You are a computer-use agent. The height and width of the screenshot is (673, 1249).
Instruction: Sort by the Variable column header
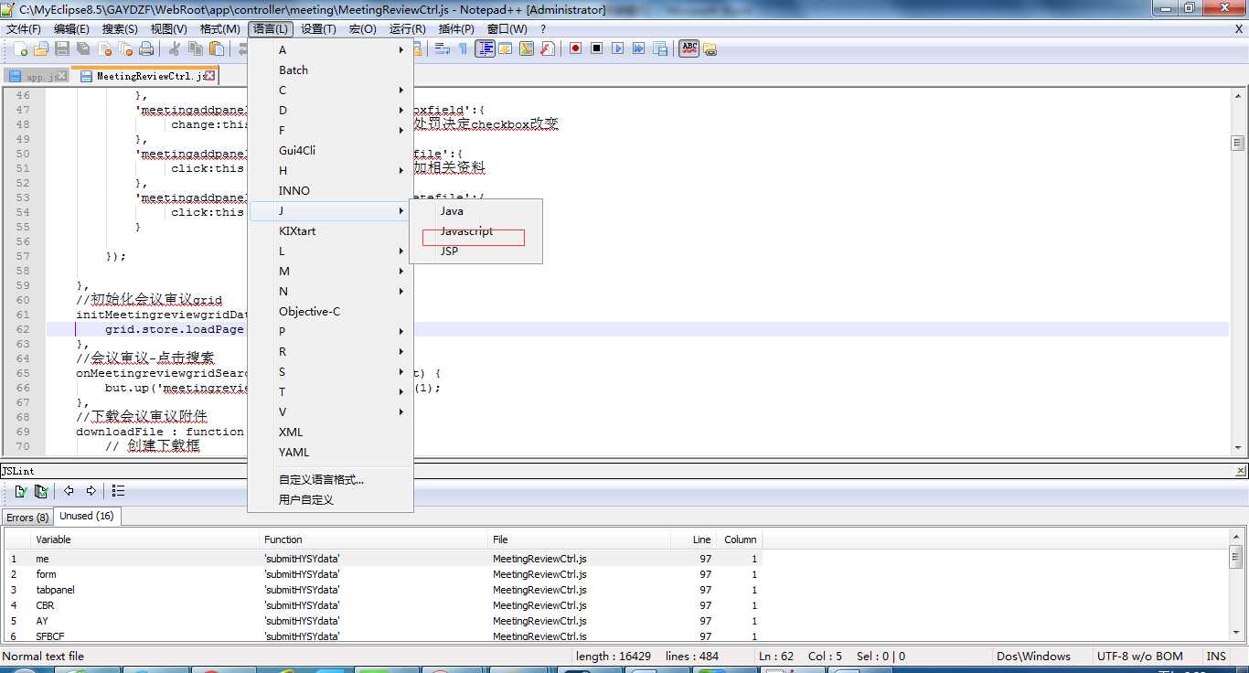[144, 539]
